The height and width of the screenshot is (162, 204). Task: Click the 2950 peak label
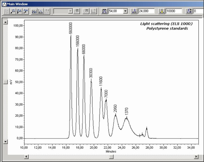pyautogui.click(x=115, y=108)
